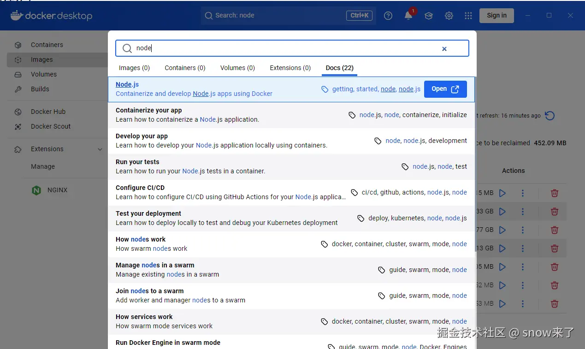The width and height of the screenshot is (585, 349).
Task: Click the header search bar showing 'Search: node'
Action: pos(288,15)
